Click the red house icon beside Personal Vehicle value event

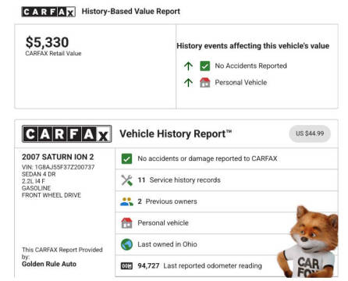coord(205,83)
